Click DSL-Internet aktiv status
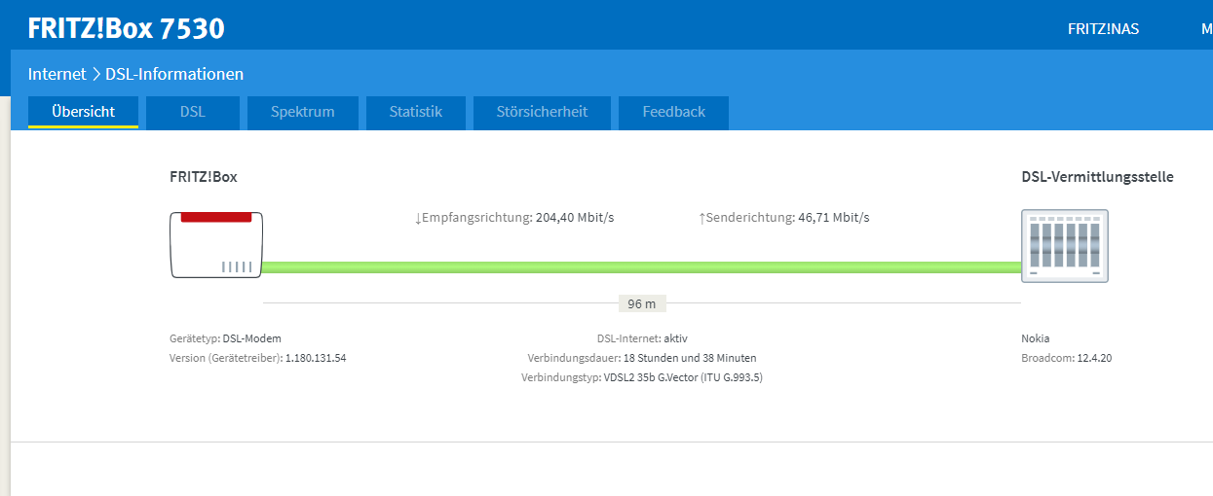This screenshot has height=496, width=1213. pos(642,338)
